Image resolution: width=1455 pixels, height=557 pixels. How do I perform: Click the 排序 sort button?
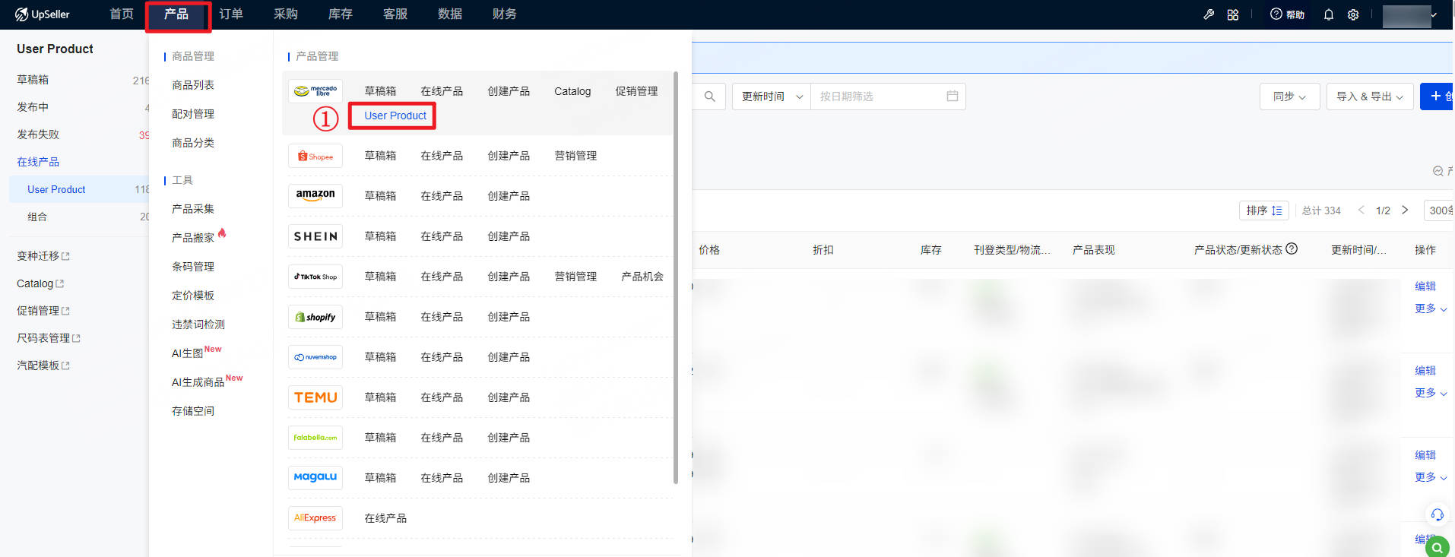[1264, 210]
